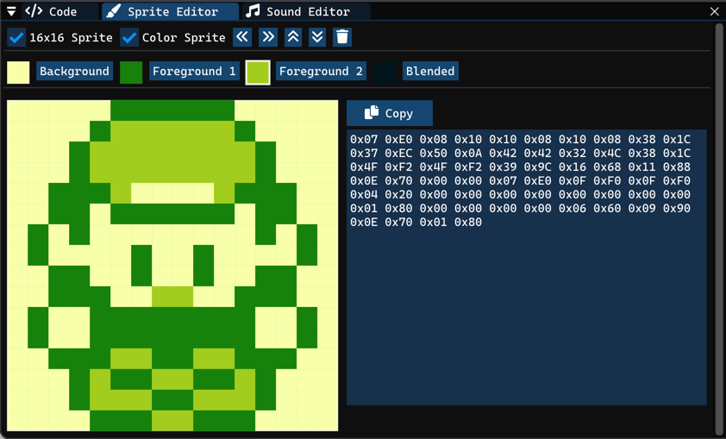726x439 pixels.
Task: Toggle the Color Sprite checkbox
Action: [x=129, y=37]
